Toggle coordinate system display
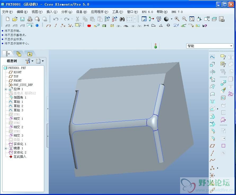 pos(70,26)
